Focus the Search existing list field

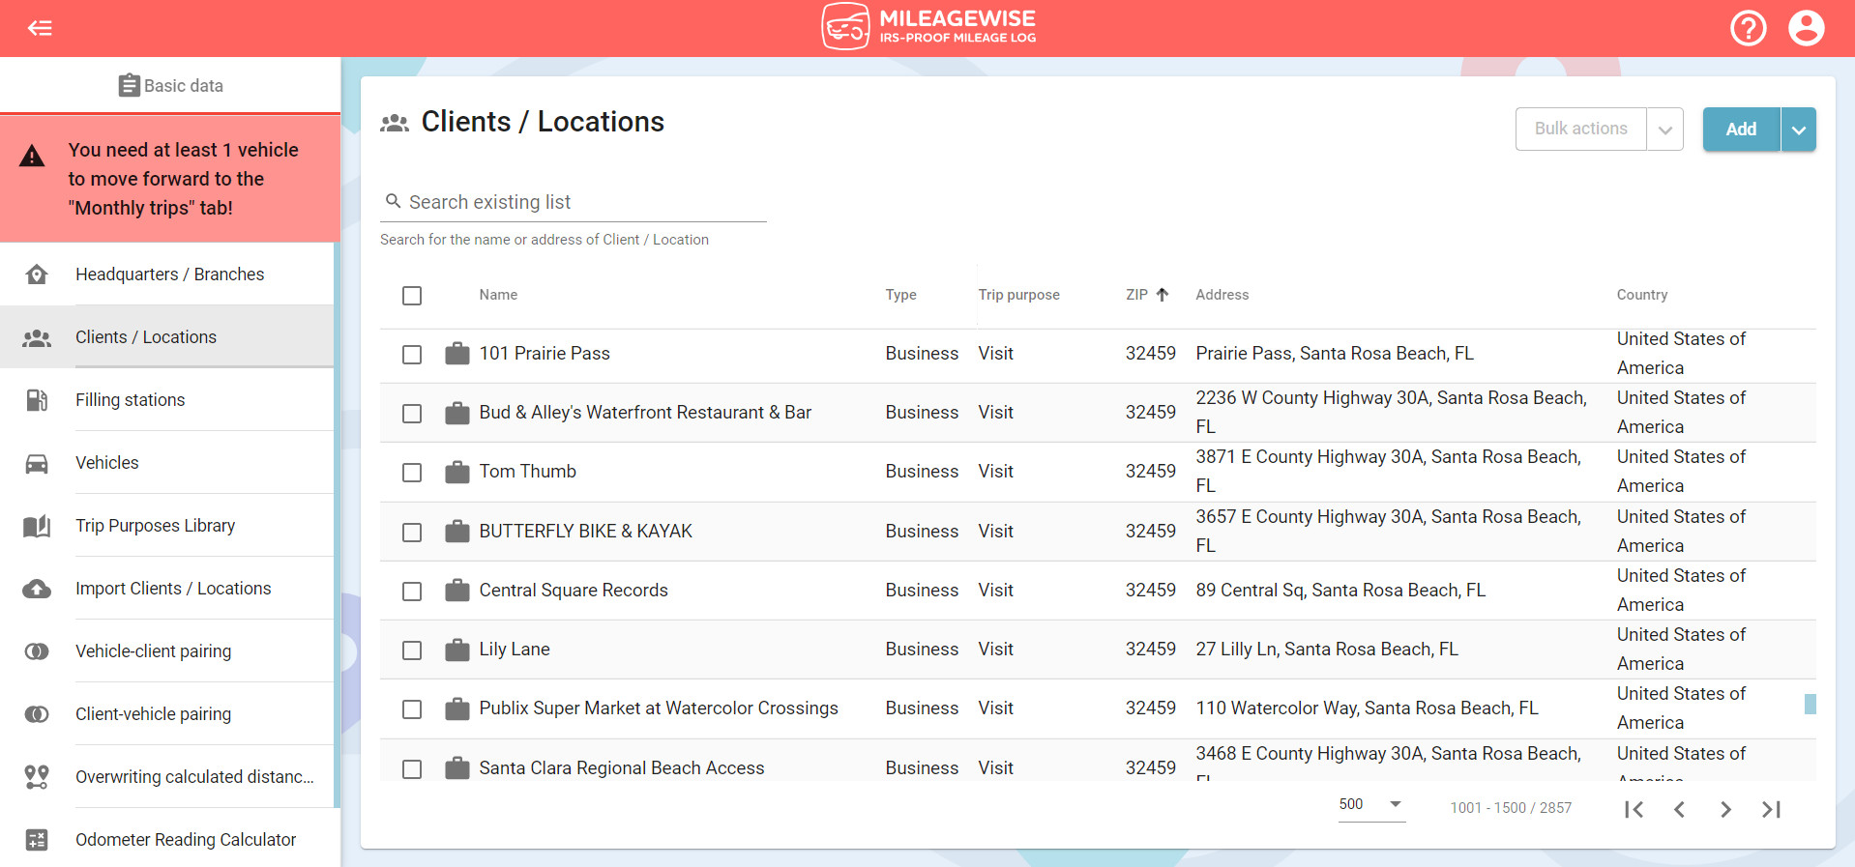(x=574, y=202)
